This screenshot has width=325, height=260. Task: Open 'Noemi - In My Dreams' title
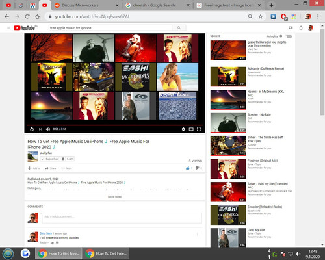[x=266, y=94]
